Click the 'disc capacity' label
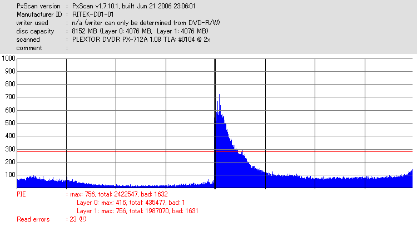Viewport: 417px width, 226px height. point(35,31)
